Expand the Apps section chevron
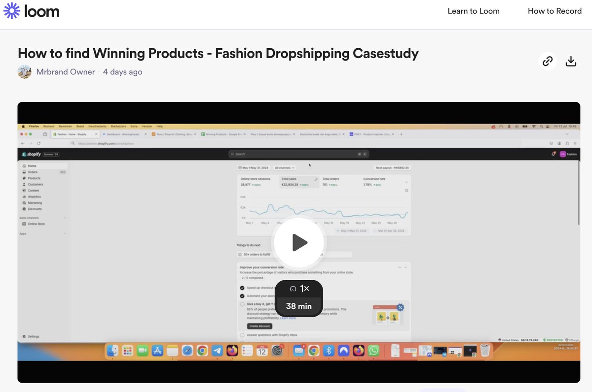The width and height of the screenshot is (592, 392). (65, 233)
